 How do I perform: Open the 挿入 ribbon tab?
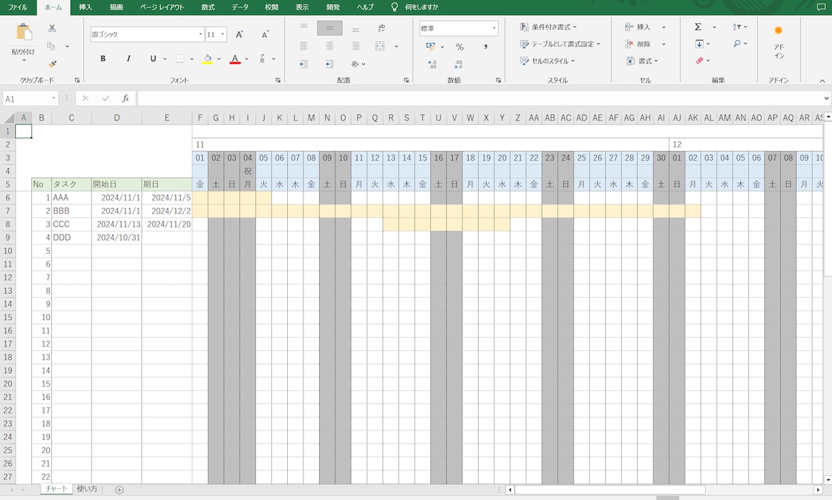pos(85,7)
